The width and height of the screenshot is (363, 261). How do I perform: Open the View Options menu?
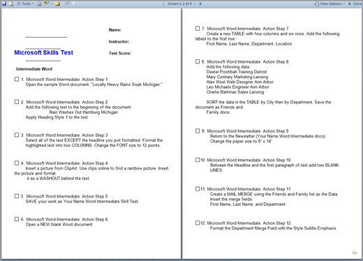tap(329, 3)
